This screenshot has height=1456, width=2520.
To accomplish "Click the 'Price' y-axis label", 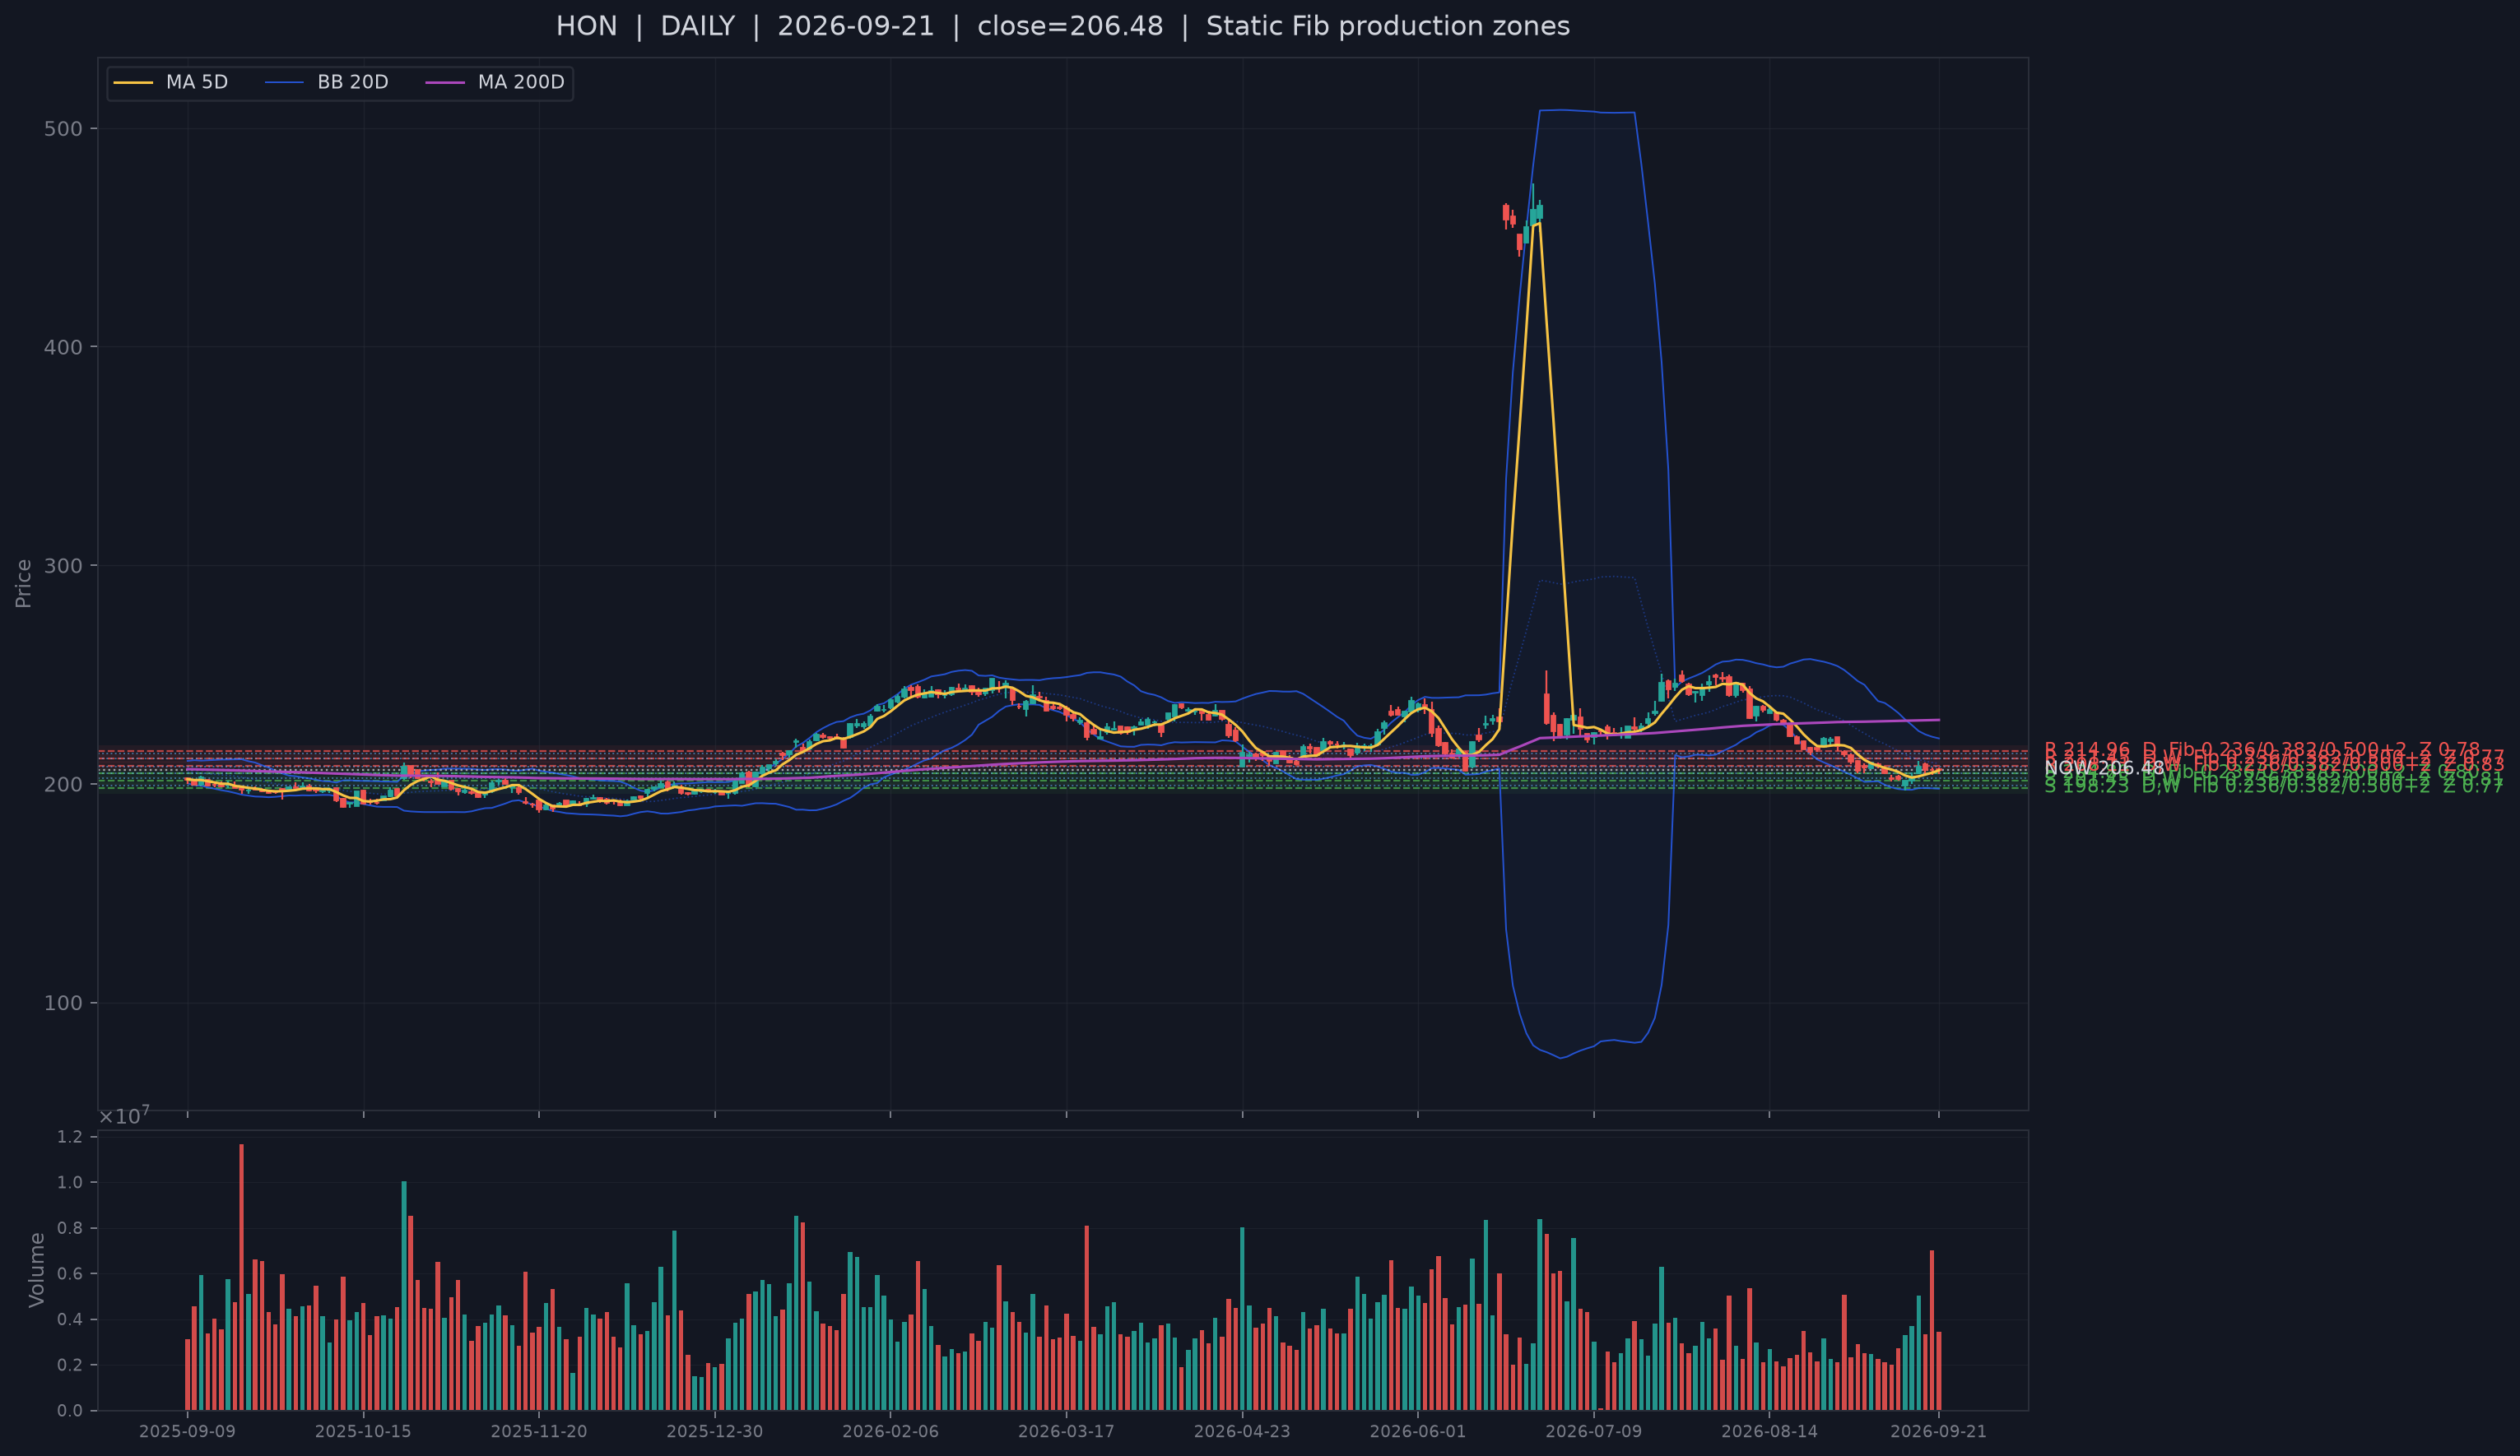I will (24, 583).
